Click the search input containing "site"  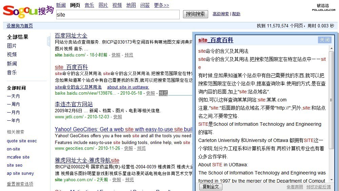click(x=117, y=15)
